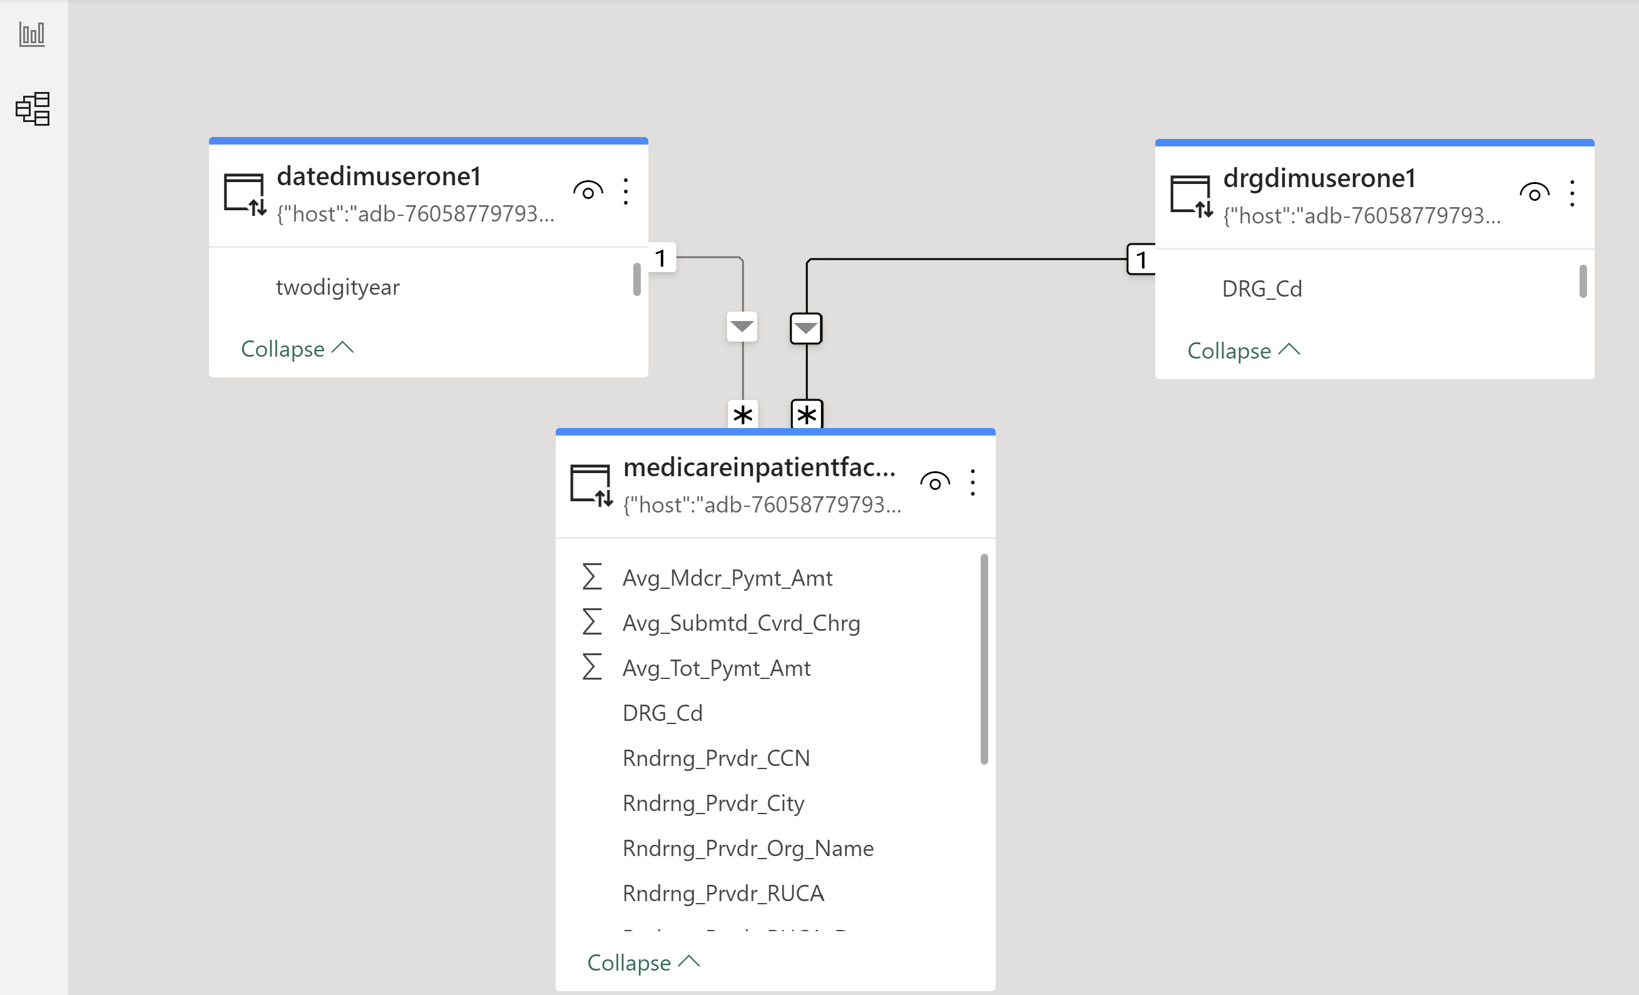Switch to Model view icon in sidebar
1639x995 pixels.
pos(33,109)
